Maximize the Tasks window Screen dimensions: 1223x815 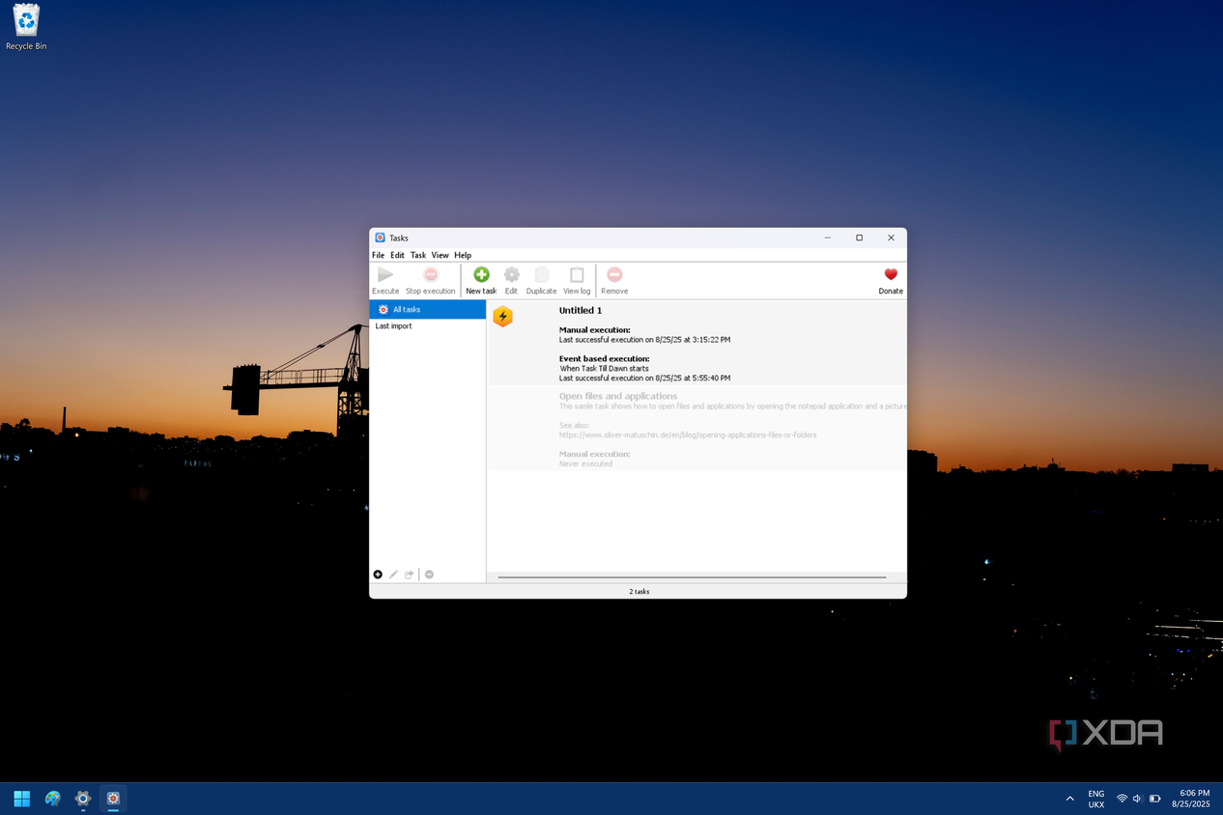[860, 238]
